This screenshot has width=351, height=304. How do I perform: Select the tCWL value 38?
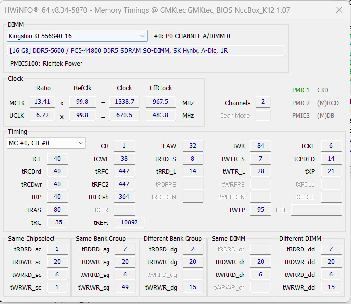pos(124,159)
